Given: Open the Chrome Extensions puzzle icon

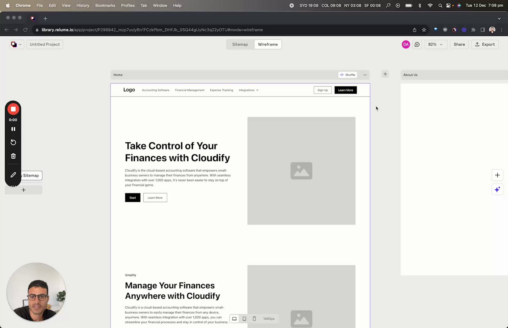Looking at the screenshot, I should [473, 30].
